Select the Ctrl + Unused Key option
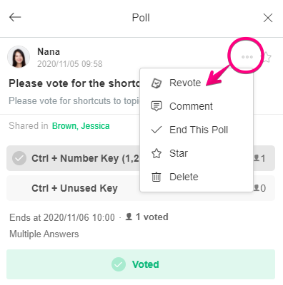This screenshot has height=285, width=283. [x=141, y=188]
